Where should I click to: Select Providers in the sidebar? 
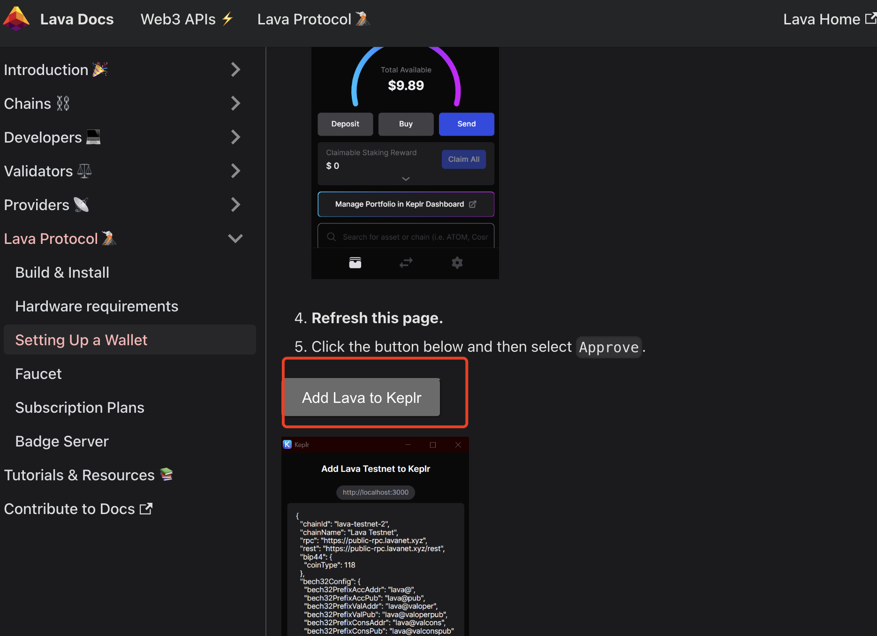click(46, 205)
